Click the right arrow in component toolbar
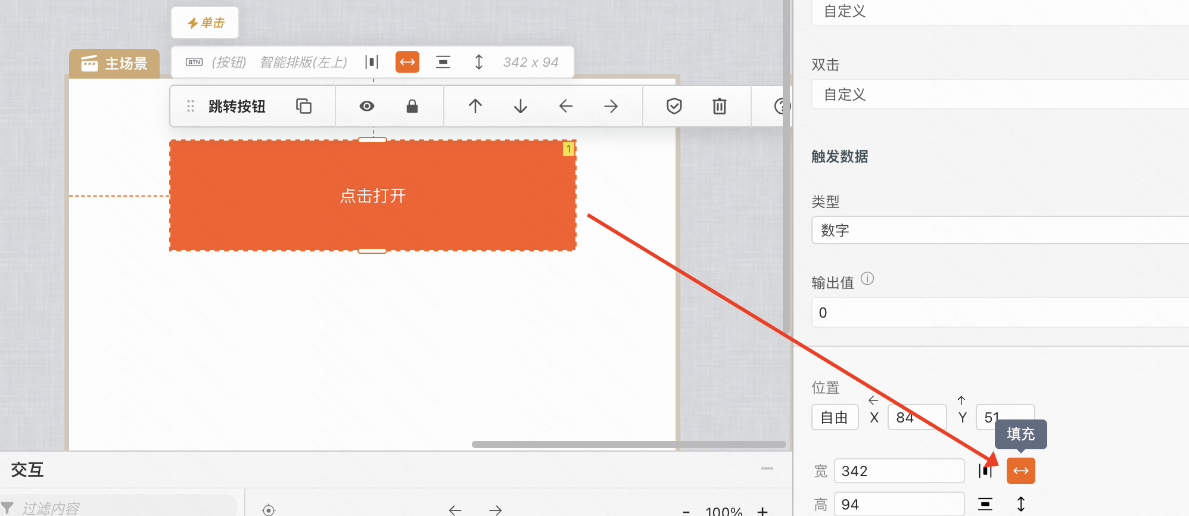Image resolution: width=1189 pixels, height=516 pixels. 611,106
